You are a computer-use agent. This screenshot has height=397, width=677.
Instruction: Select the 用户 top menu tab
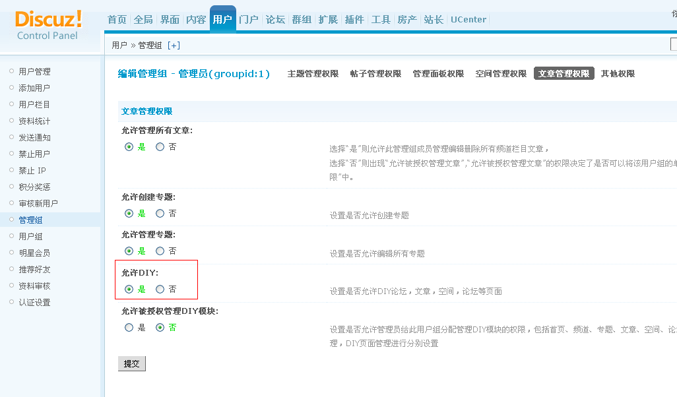223,19
